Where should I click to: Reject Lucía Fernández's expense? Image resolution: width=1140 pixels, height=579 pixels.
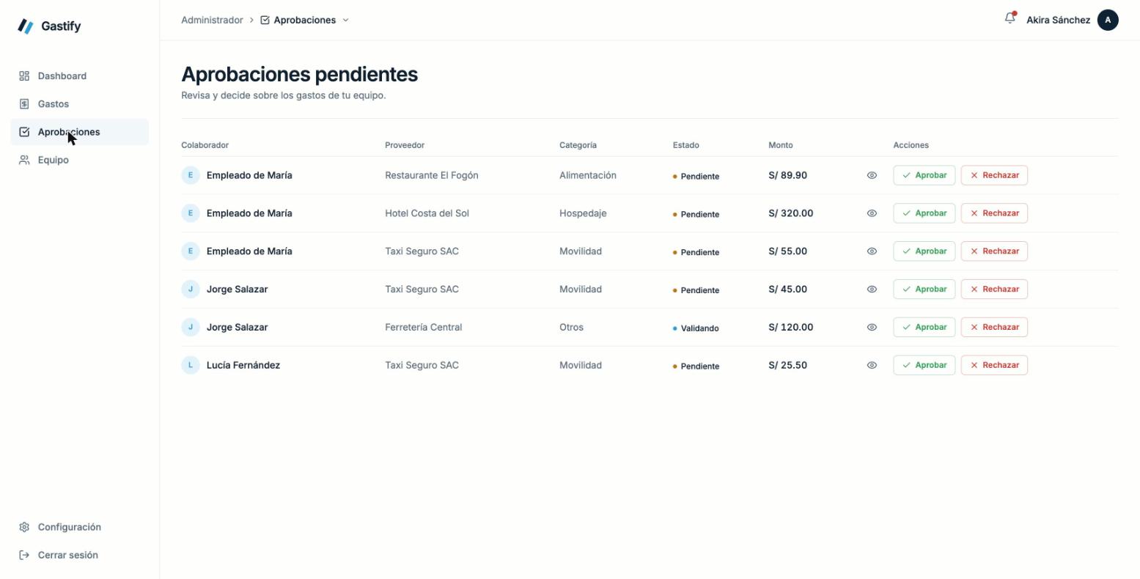pyautogui.click(x=994, y=365)
